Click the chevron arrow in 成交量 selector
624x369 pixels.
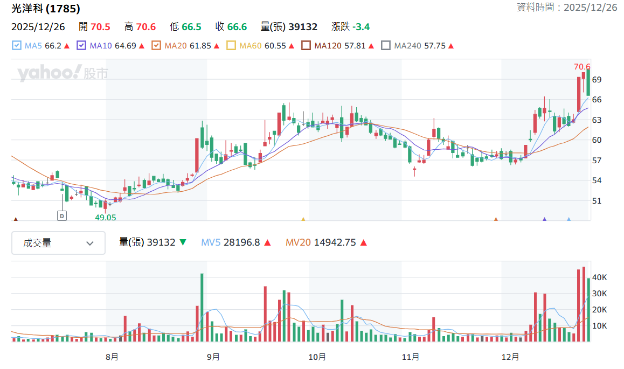tap(90, 243)
